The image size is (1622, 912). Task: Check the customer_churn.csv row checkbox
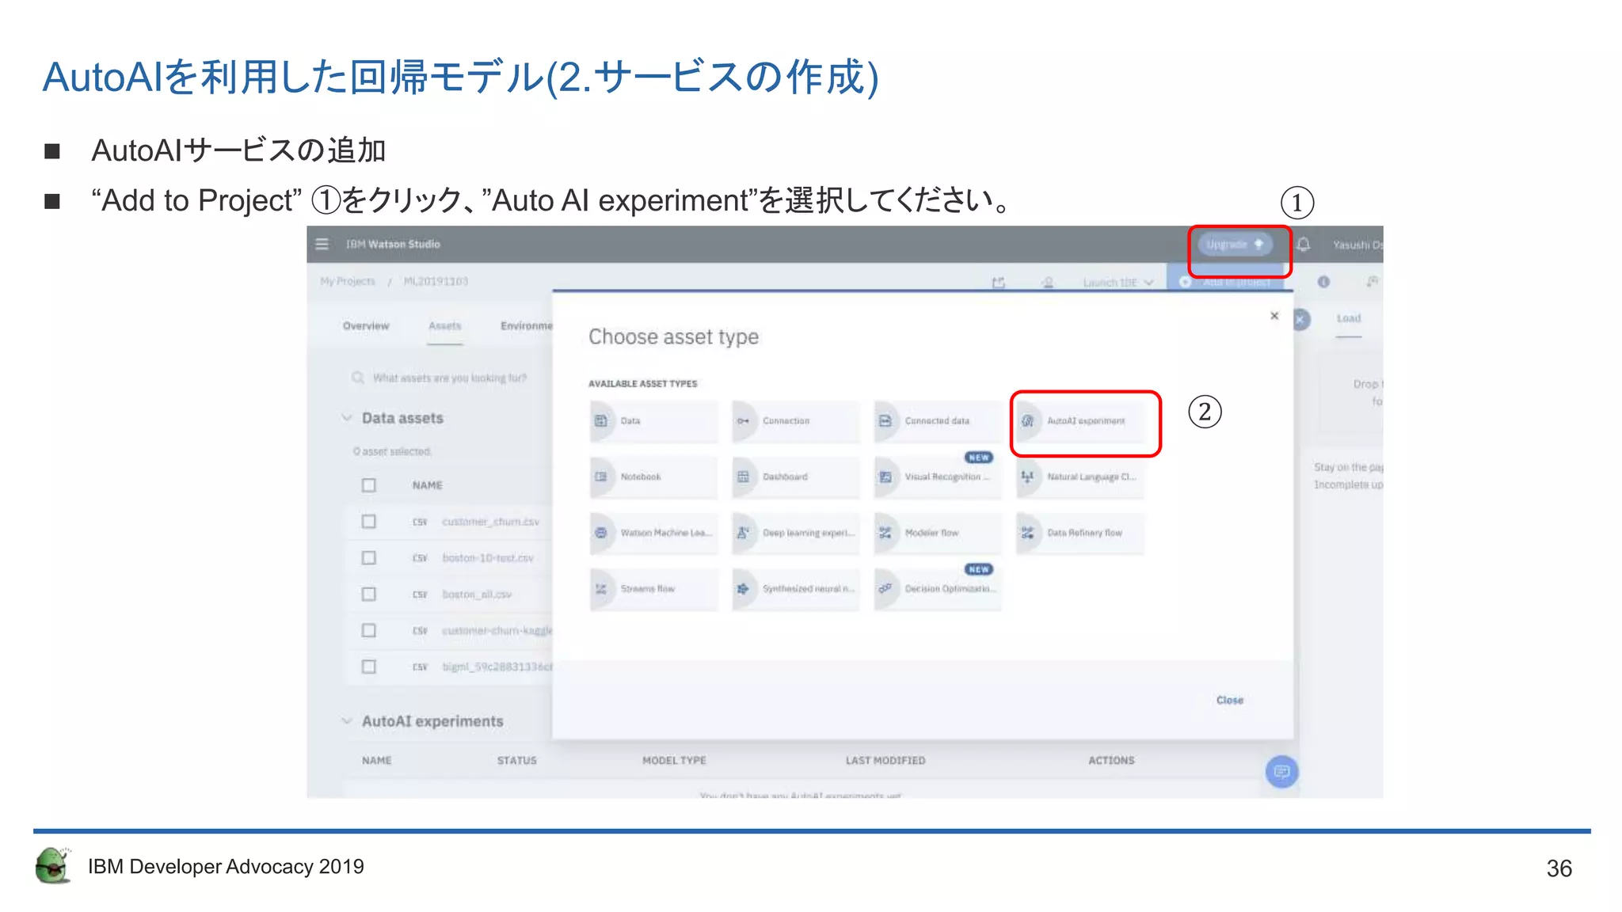(368, 522)
